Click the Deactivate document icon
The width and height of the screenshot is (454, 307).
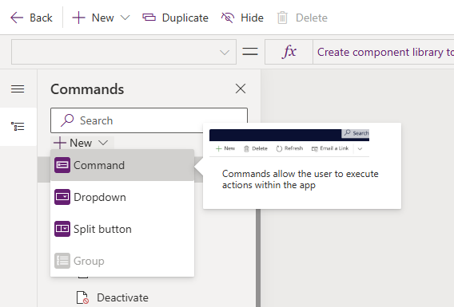82,297
